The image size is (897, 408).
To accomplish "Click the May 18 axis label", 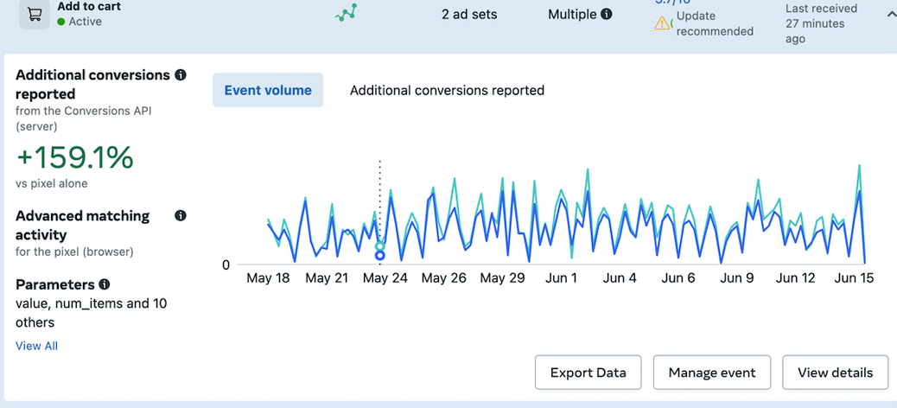I will point(268,278).
